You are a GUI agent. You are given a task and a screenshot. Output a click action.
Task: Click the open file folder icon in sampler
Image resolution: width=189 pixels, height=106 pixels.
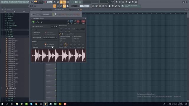pos(52,26)
